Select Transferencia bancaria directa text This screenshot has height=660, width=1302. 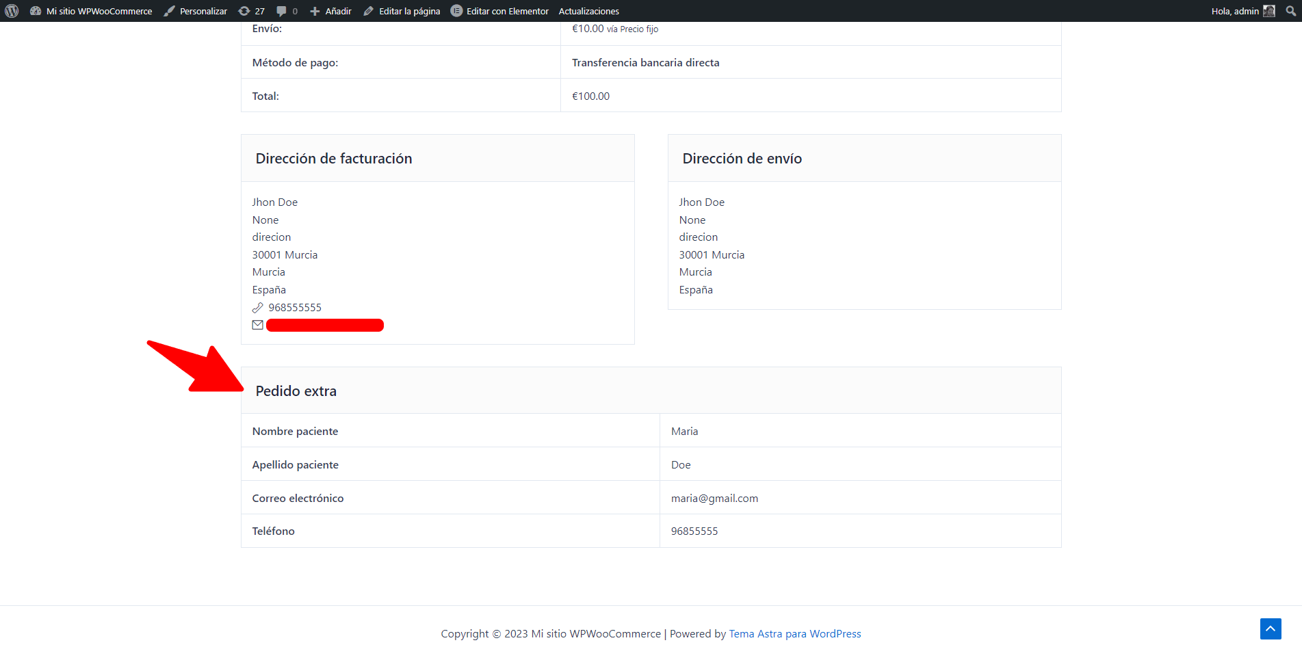point(645,62)
